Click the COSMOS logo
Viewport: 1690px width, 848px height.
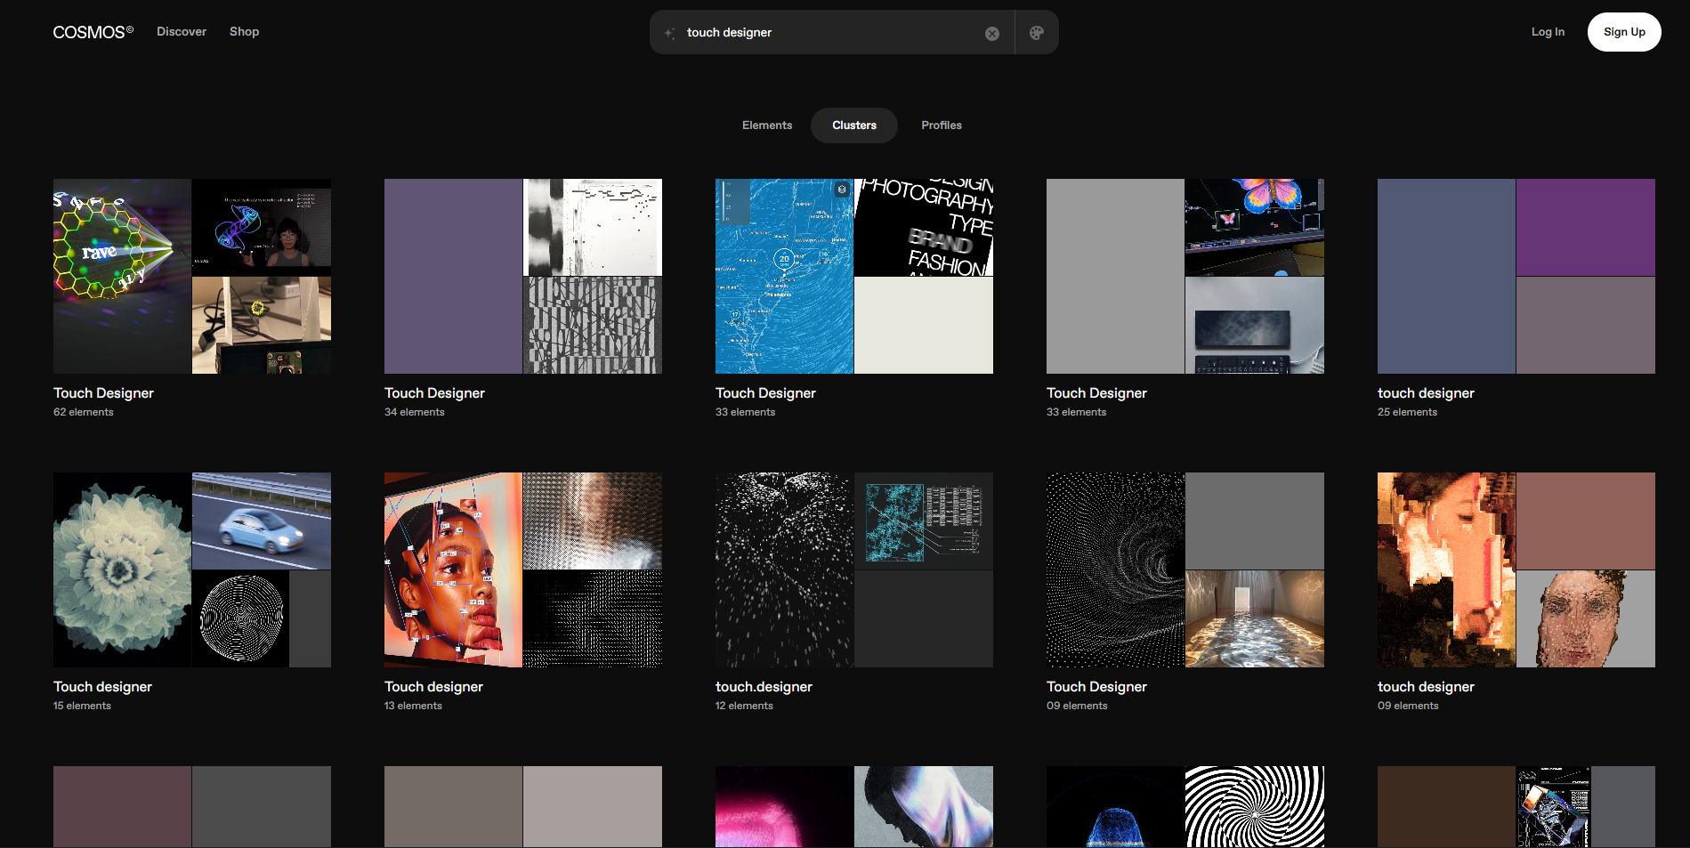pyautogui.click(x=93, y=32)
